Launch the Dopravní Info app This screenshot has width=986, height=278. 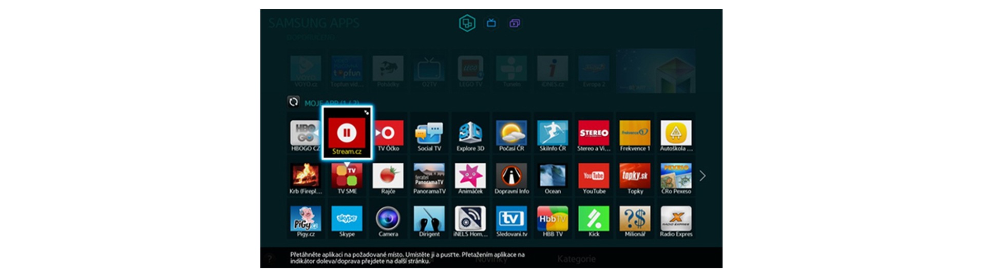coord(511,179)
